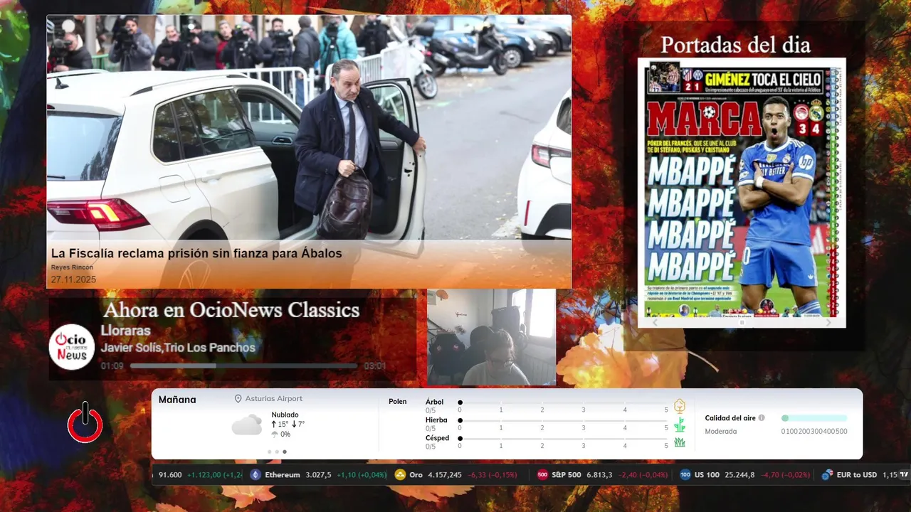Click the "Césped" pollen label
The height and width of the screenshot is (512, 911).
(437, 438)
